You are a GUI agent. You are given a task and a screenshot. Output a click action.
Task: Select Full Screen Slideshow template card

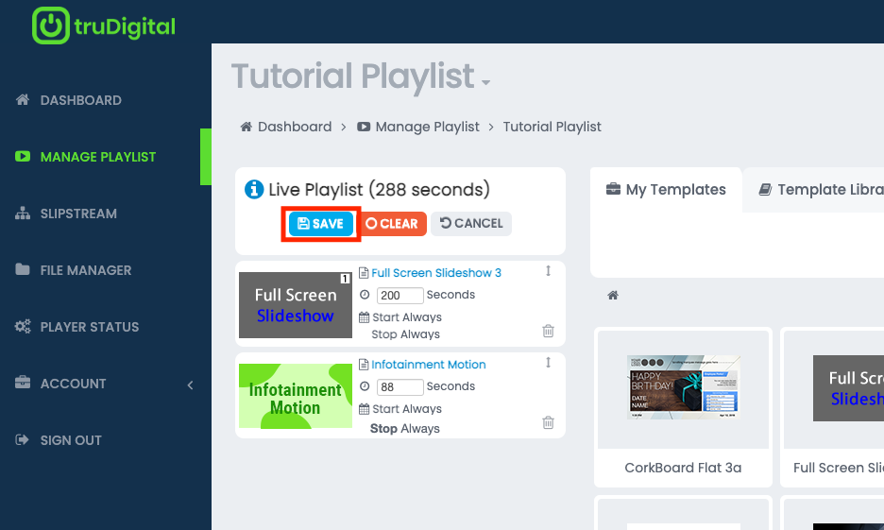tap(832, 407)
